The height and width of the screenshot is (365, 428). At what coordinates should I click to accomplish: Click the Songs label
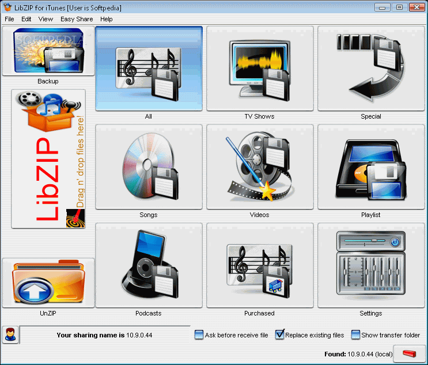click(149, 215)
